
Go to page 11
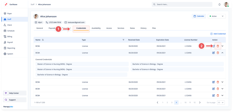(x=190, y=102)
